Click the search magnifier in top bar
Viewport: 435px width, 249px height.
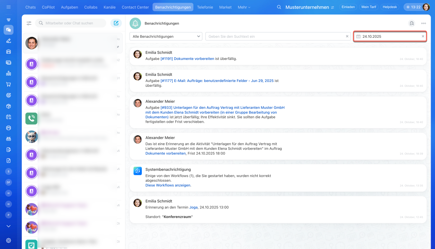click(x=279, y=7)
